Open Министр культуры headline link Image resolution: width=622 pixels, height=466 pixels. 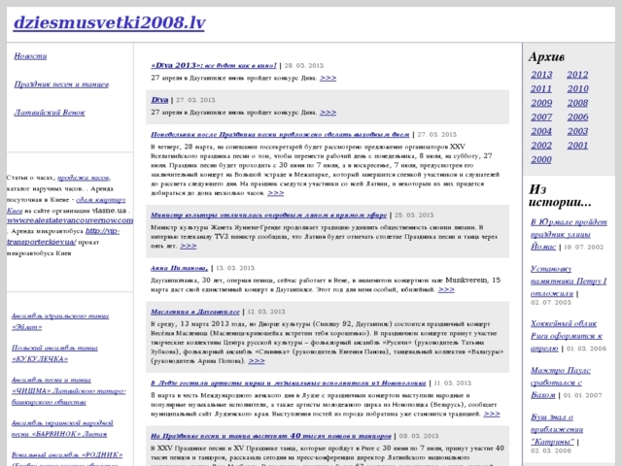point(268,216)
